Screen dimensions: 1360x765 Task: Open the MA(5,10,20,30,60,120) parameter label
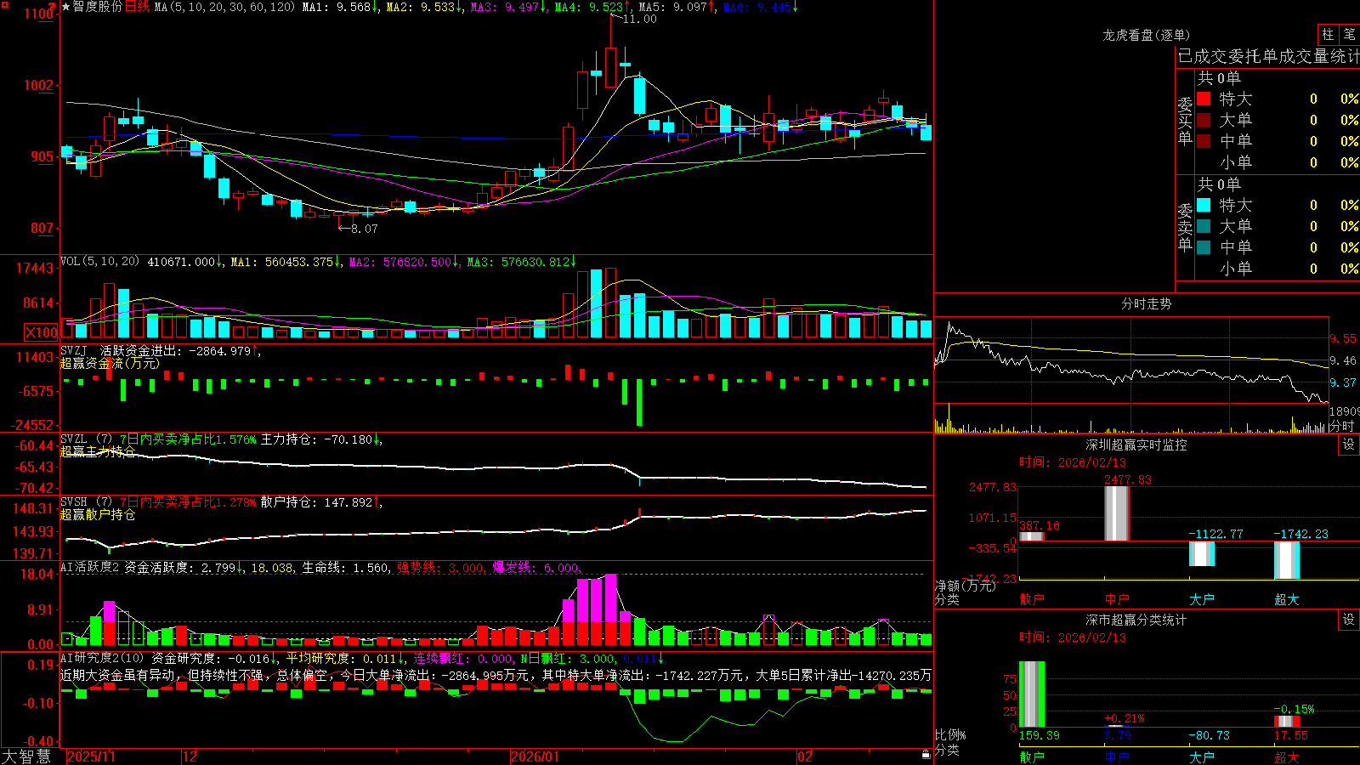tap(224, 7)
